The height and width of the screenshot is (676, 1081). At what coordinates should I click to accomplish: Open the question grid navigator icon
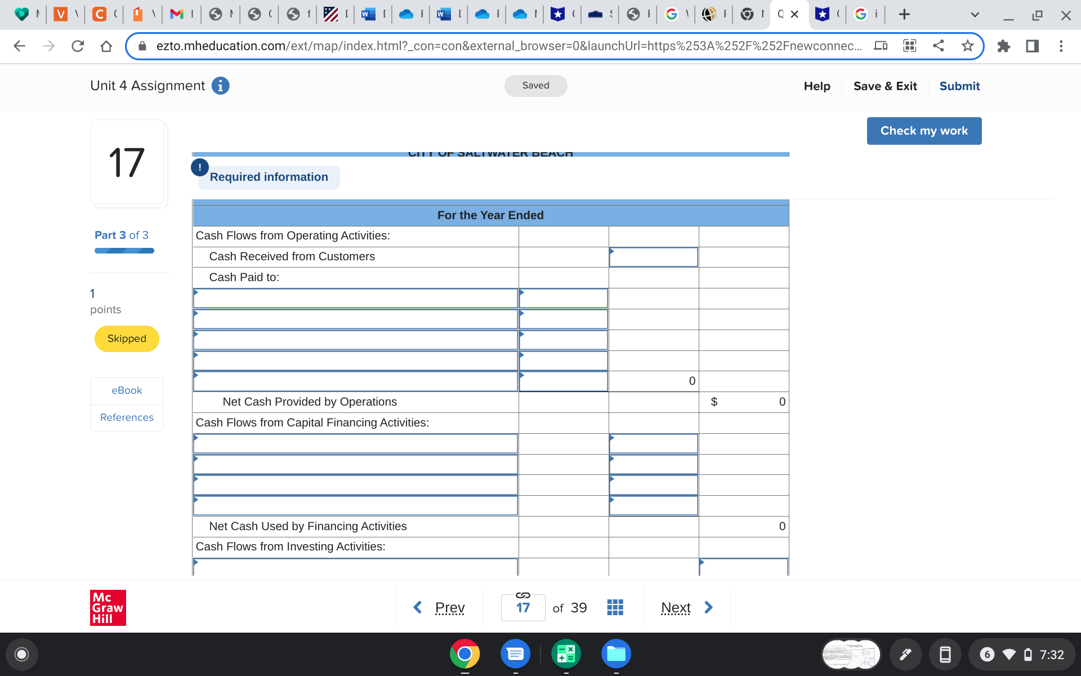615,607
